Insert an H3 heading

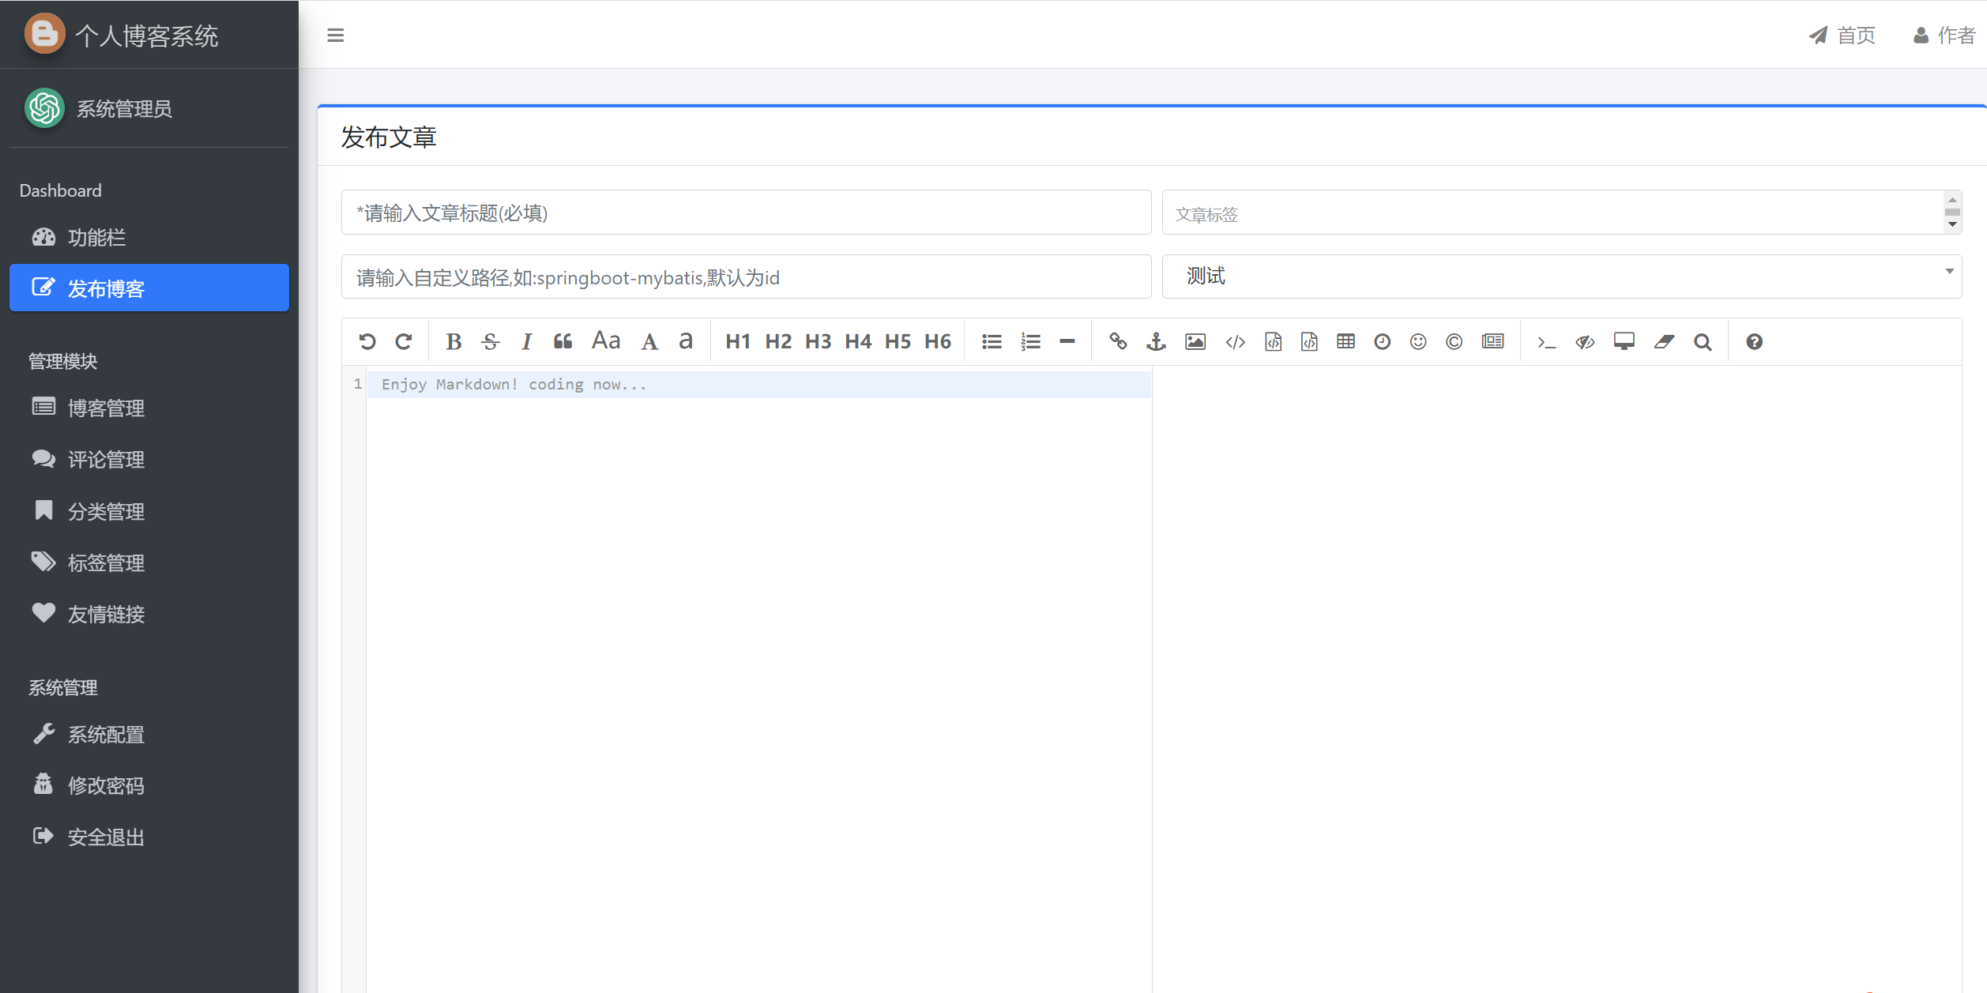pyautogui.click(x=818, y=341)
